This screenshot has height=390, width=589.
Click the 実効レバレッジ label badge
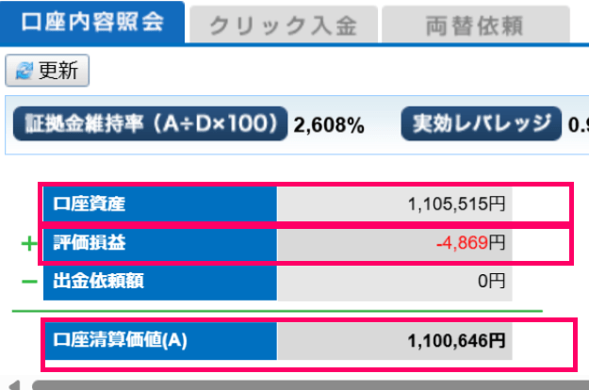point(482,123)
